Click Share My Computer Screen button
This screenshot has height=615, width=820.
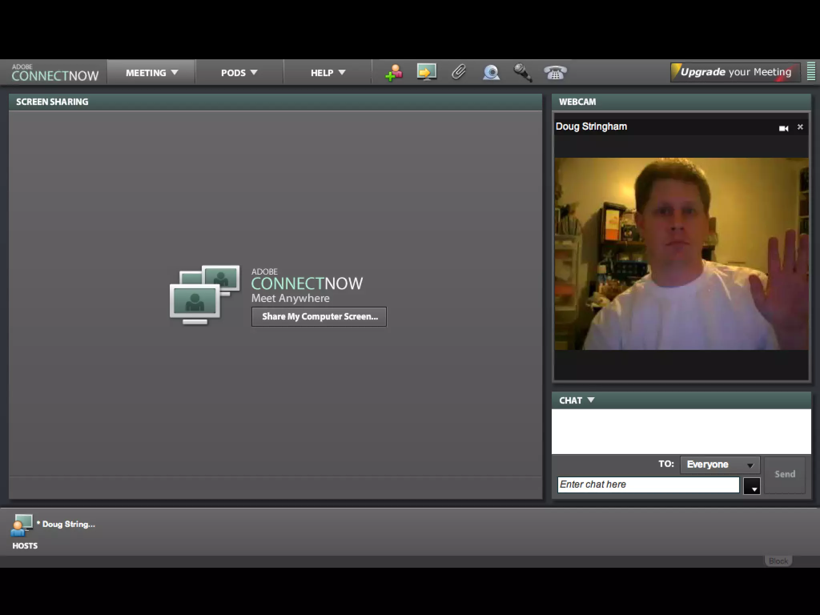[x=319, y=317]
